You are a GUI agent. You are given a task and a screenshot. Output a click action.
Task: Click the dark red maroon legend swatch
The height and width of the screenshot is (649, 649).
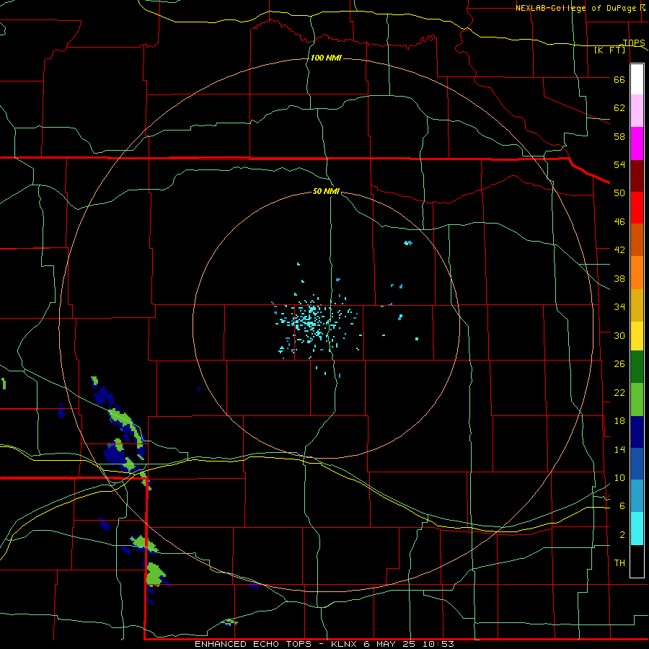pyautogui.click(x=637, y=175)
